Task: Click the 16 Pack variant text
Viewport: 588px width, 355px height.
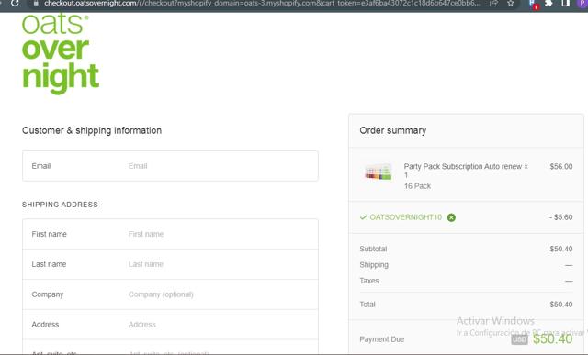Action: pos(417,186)
